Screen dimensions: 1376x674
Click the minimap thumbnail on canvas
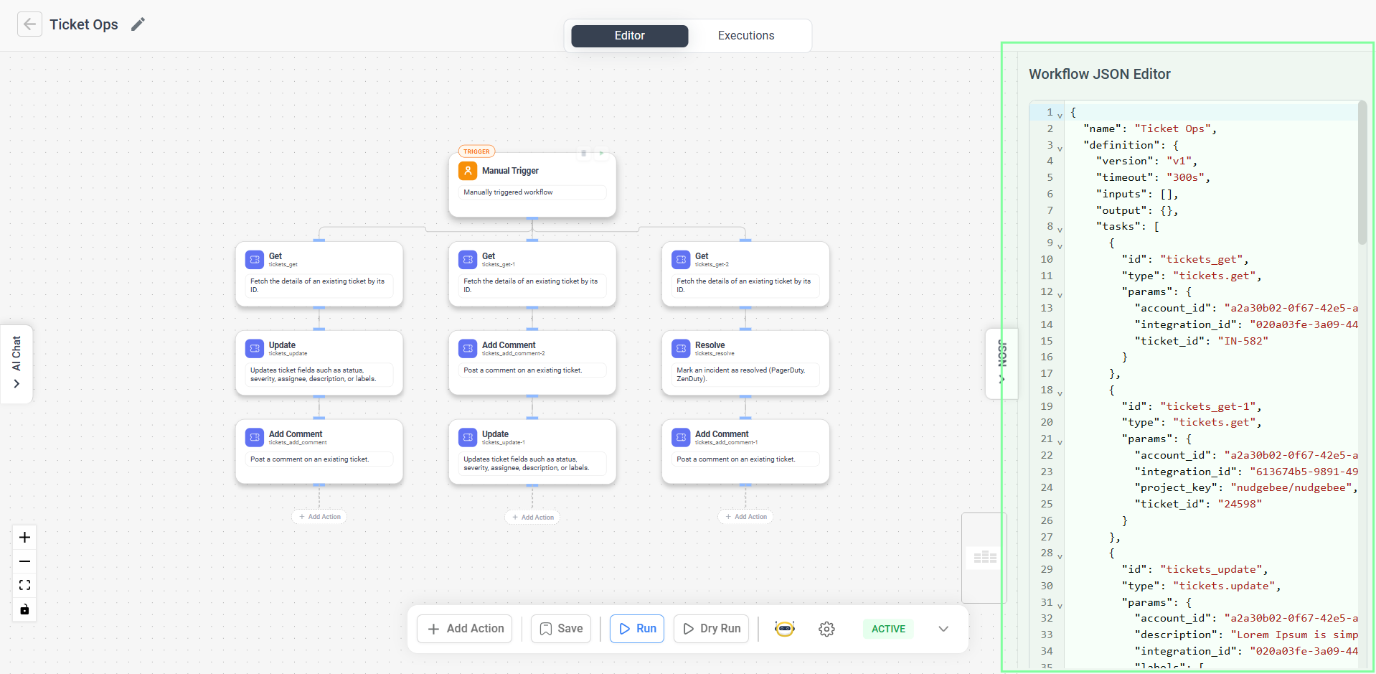984,558
